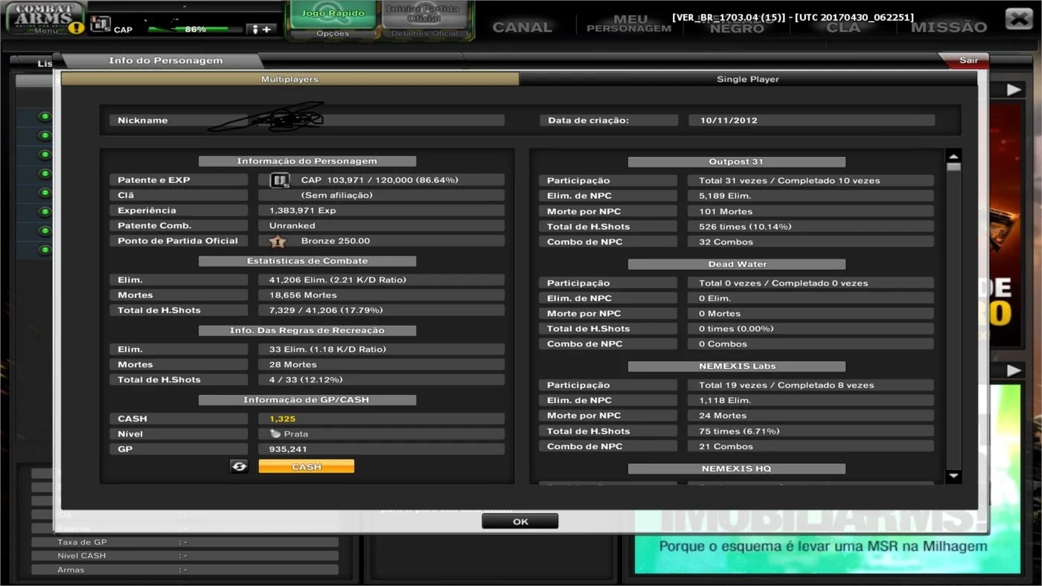Click the Outpost 31 section header
Image resolution: width=1042 pixels, height=586 pixels.
pyautogui.click(x=736, y=161)
